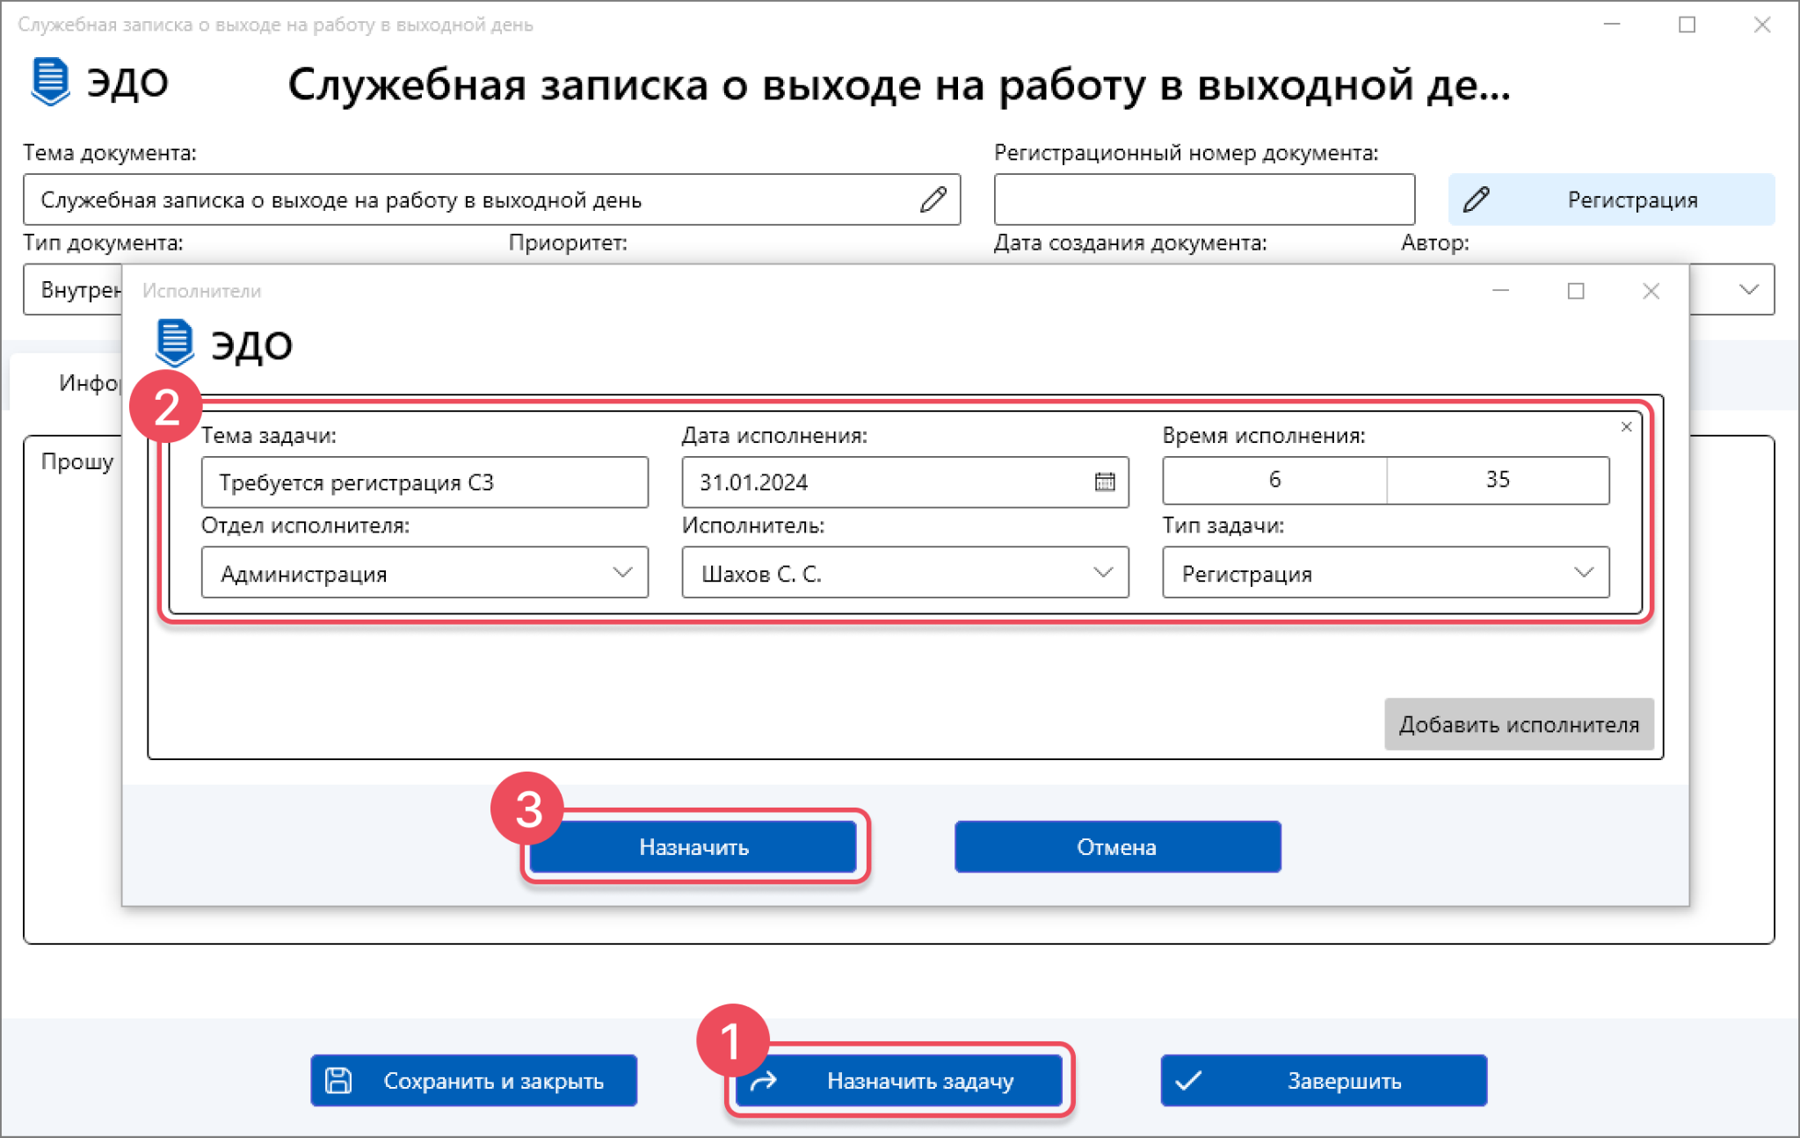
Task: Click the Регистрация button with pencil icon
Action: click(x=1611, y=199)
